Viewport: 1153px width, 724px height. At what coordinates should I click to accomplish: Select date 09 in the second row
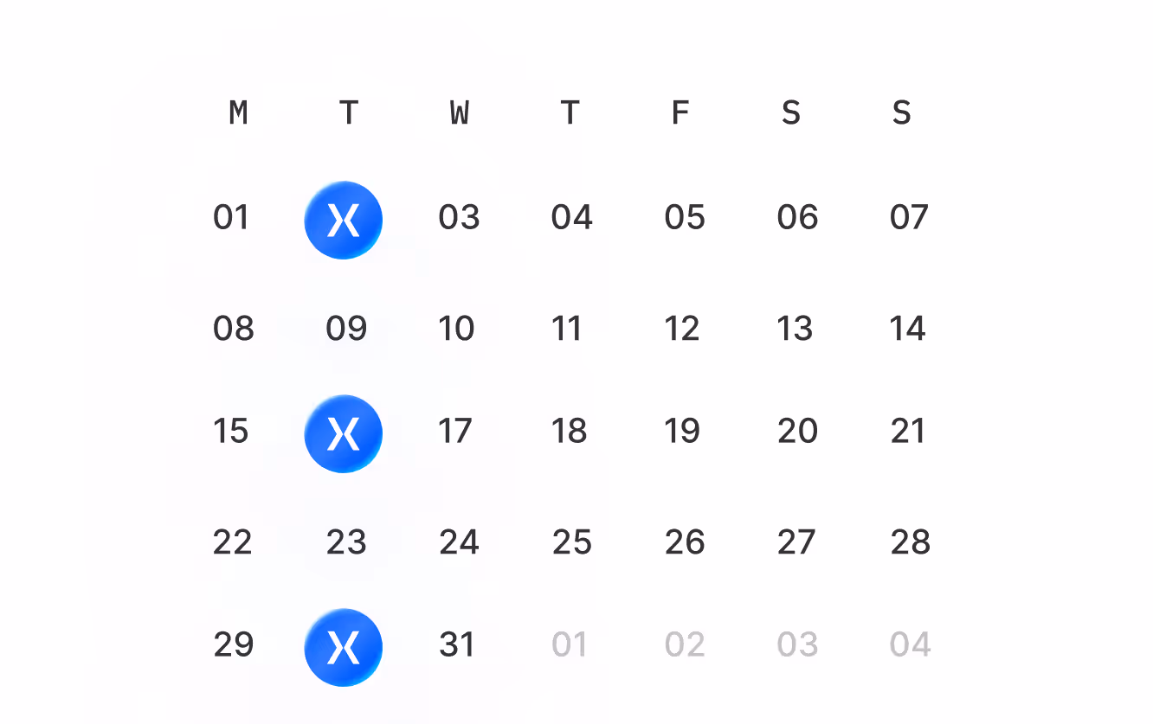click(x=345, y=329)
